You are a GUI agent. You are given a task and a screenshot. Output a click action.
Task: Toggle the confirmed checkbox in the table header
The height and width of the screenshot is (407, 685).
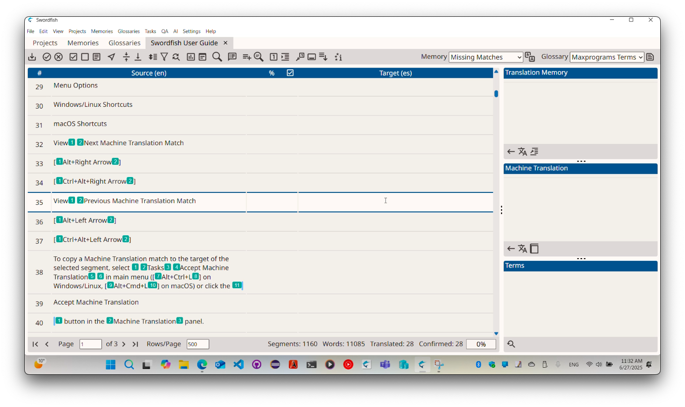(290, 73)
